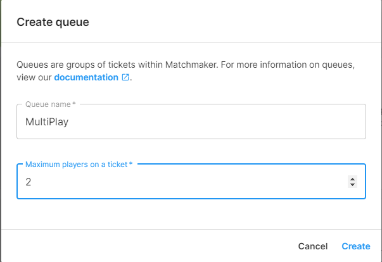The height and width of the screenshot is (262, 382).
Task: Cancel the Create queue dialog
Action: 313,246
